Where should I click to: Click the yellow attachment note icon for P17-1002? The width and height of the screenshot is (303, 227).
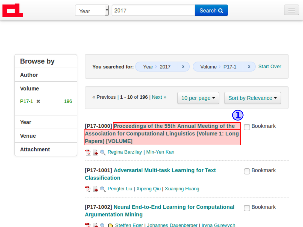111,225
